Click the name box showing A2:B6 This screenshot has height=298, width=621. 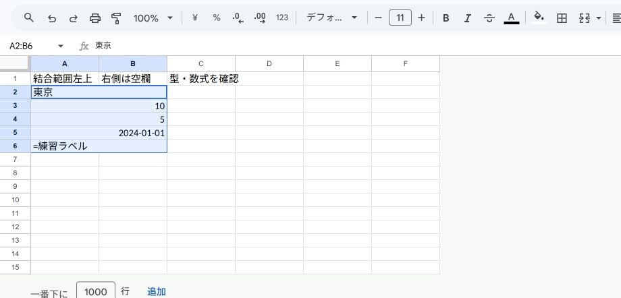tap(31, 46)
